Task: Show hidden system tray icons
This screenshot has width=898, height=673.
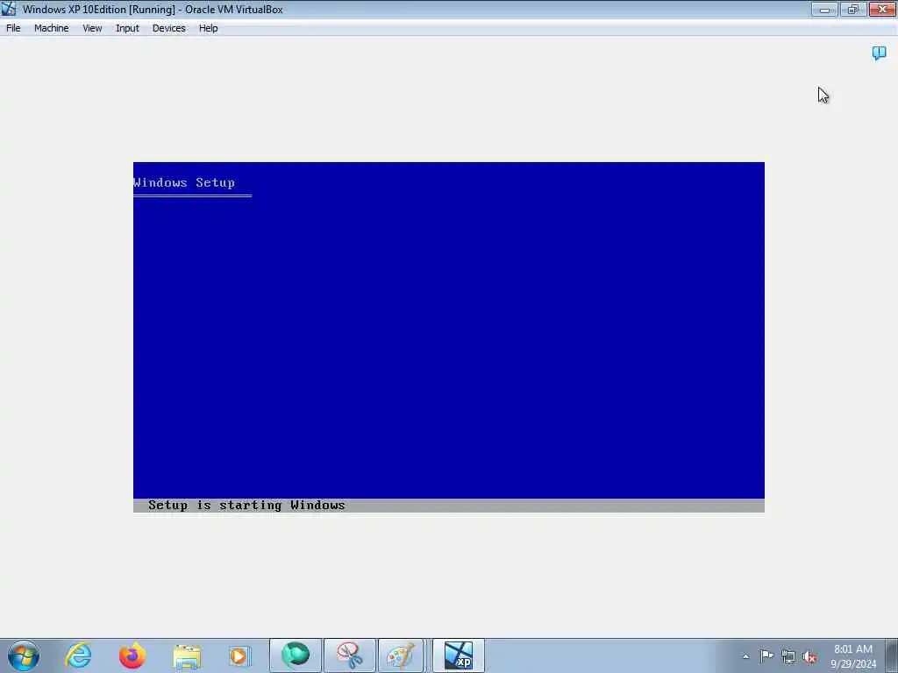Action: pyautogui.click(x=745, y=656)
